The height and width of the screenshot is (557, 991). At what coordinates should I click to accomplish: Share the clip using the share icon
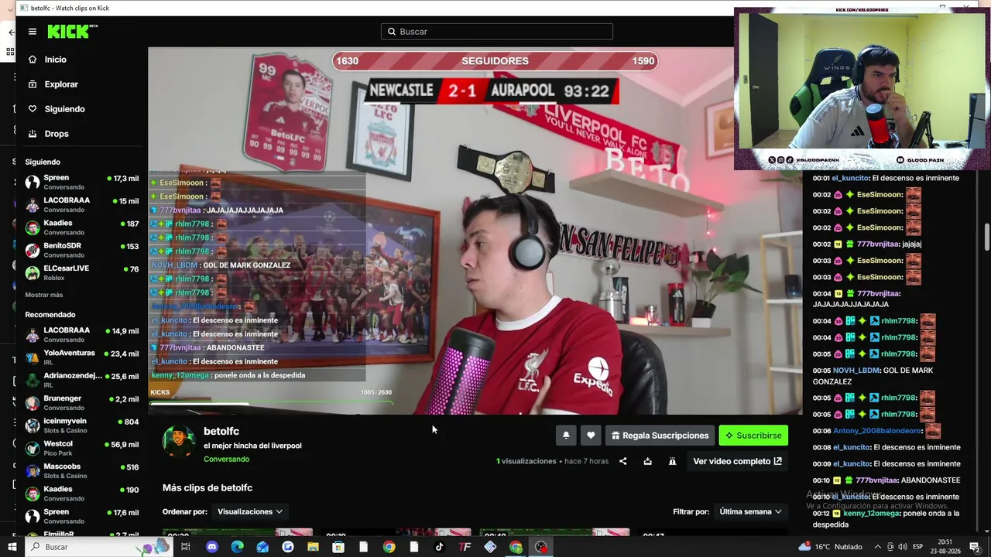622,461
